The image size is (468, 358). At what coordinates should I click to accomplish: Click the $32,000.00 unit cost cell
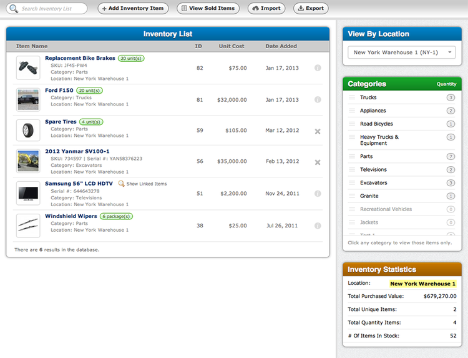tap(232, 100)
